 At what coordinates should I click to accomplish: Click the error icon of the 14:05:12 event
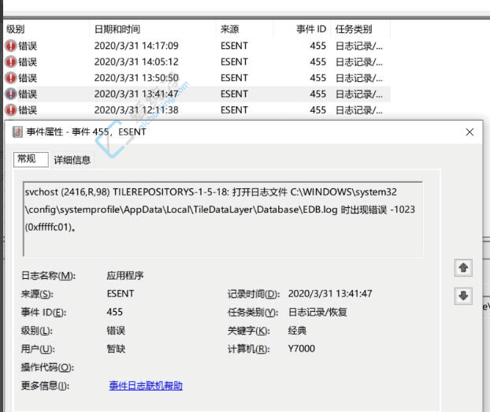[11, 61]
